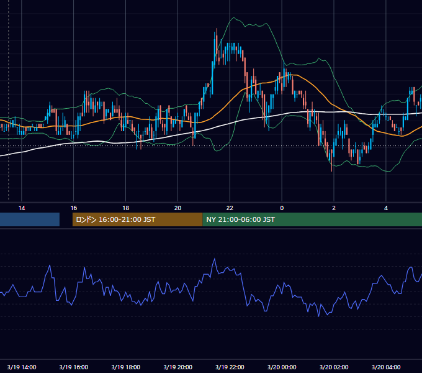The height and width of the screenshot is (373, 422).
Task: Click the 22 hour axis label
Action: [230, 208]
